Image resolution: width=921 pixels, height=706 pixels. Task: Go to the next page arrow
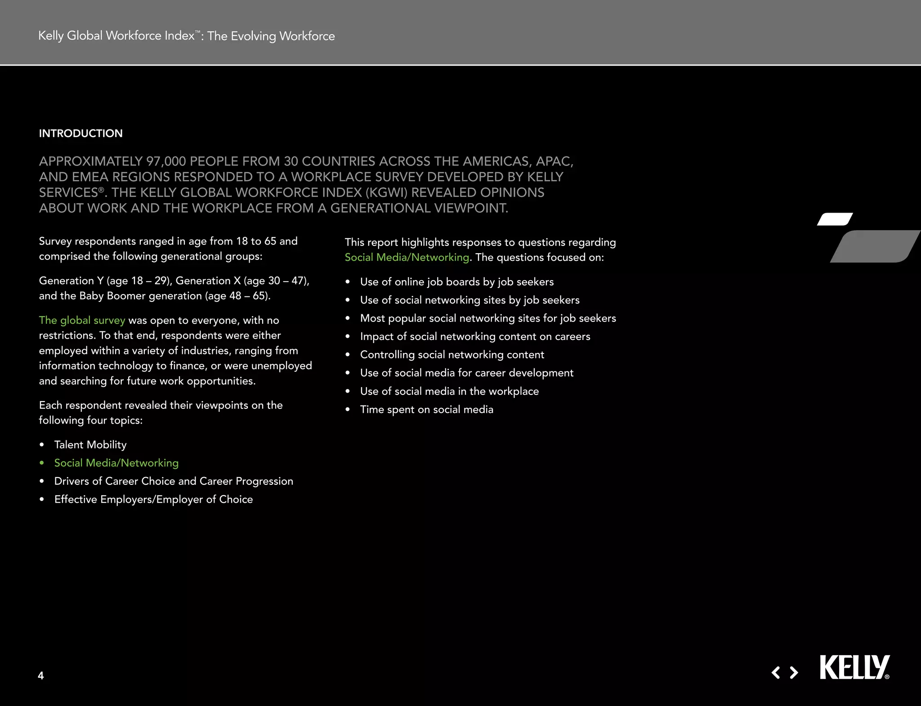click(794, 673)
